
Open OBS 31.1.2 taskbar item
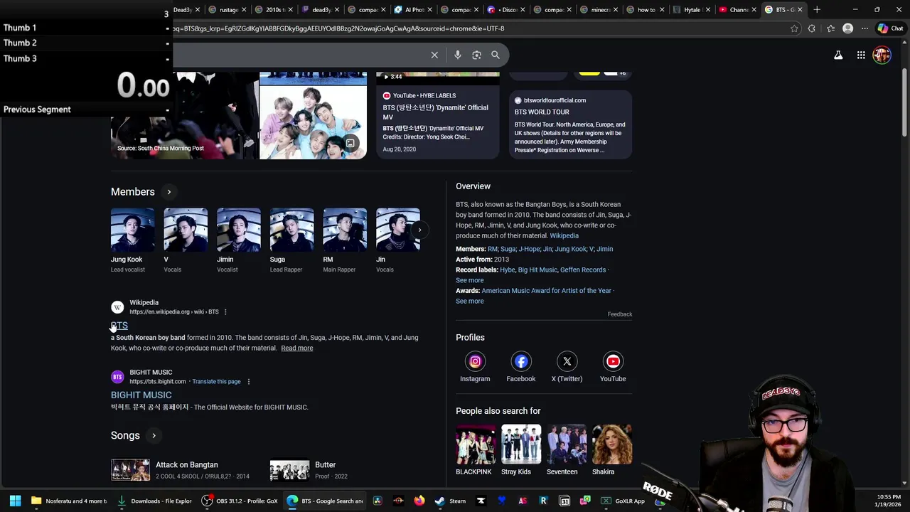click(240, 501)
